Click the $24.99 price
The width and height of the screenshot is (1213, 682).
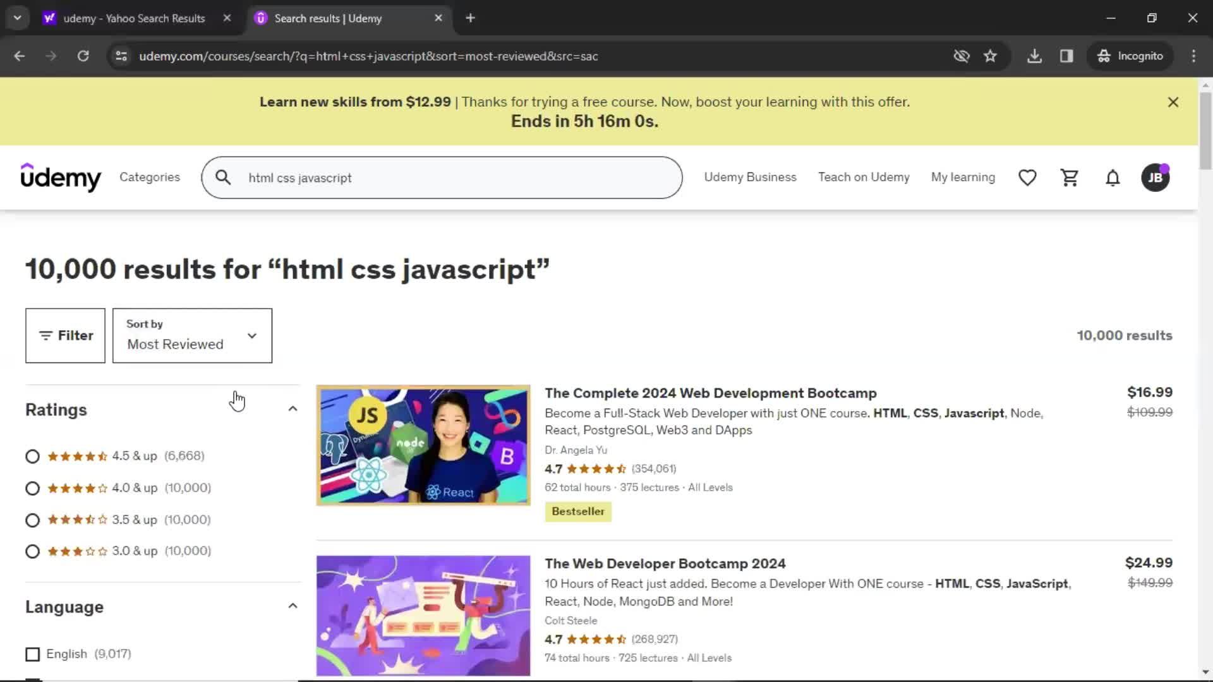point(1149,563)
